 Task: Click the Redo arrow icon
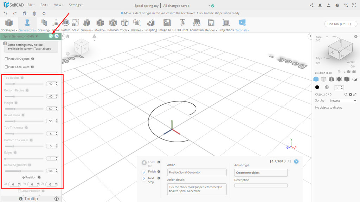click(x=15, y=13)
